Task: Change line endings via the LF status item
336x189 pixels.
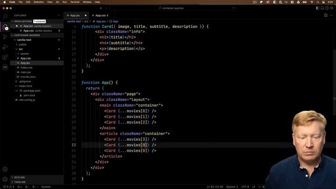Action: coord(254,187)
